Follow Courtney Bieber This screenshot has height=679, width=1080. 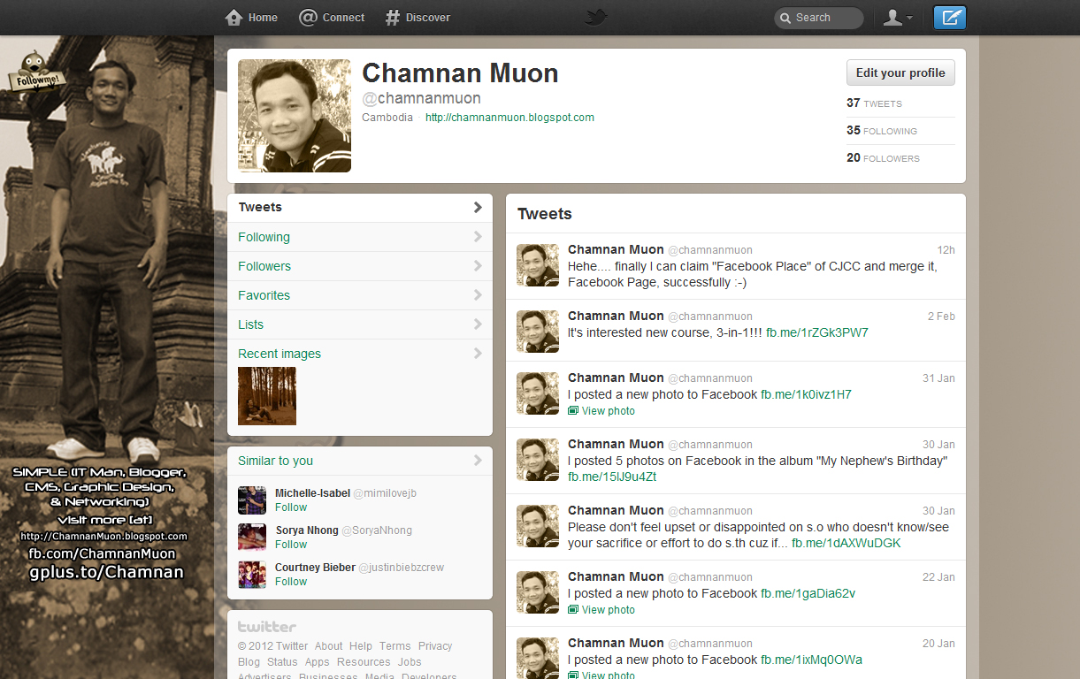click(x=291, y=581)
